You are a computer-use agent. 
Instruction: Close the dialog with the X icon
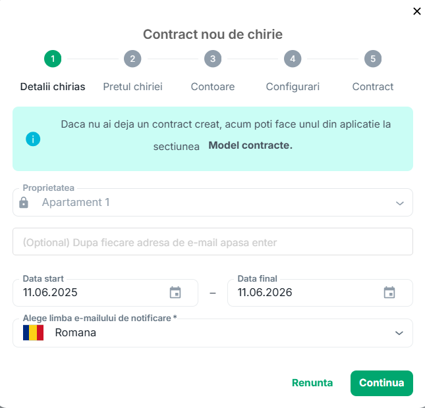[417, 11]
